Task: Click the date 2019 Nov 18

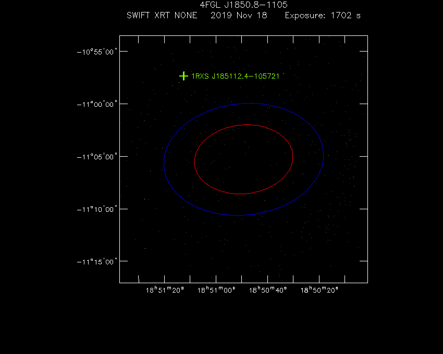Action: pos(239,15)
